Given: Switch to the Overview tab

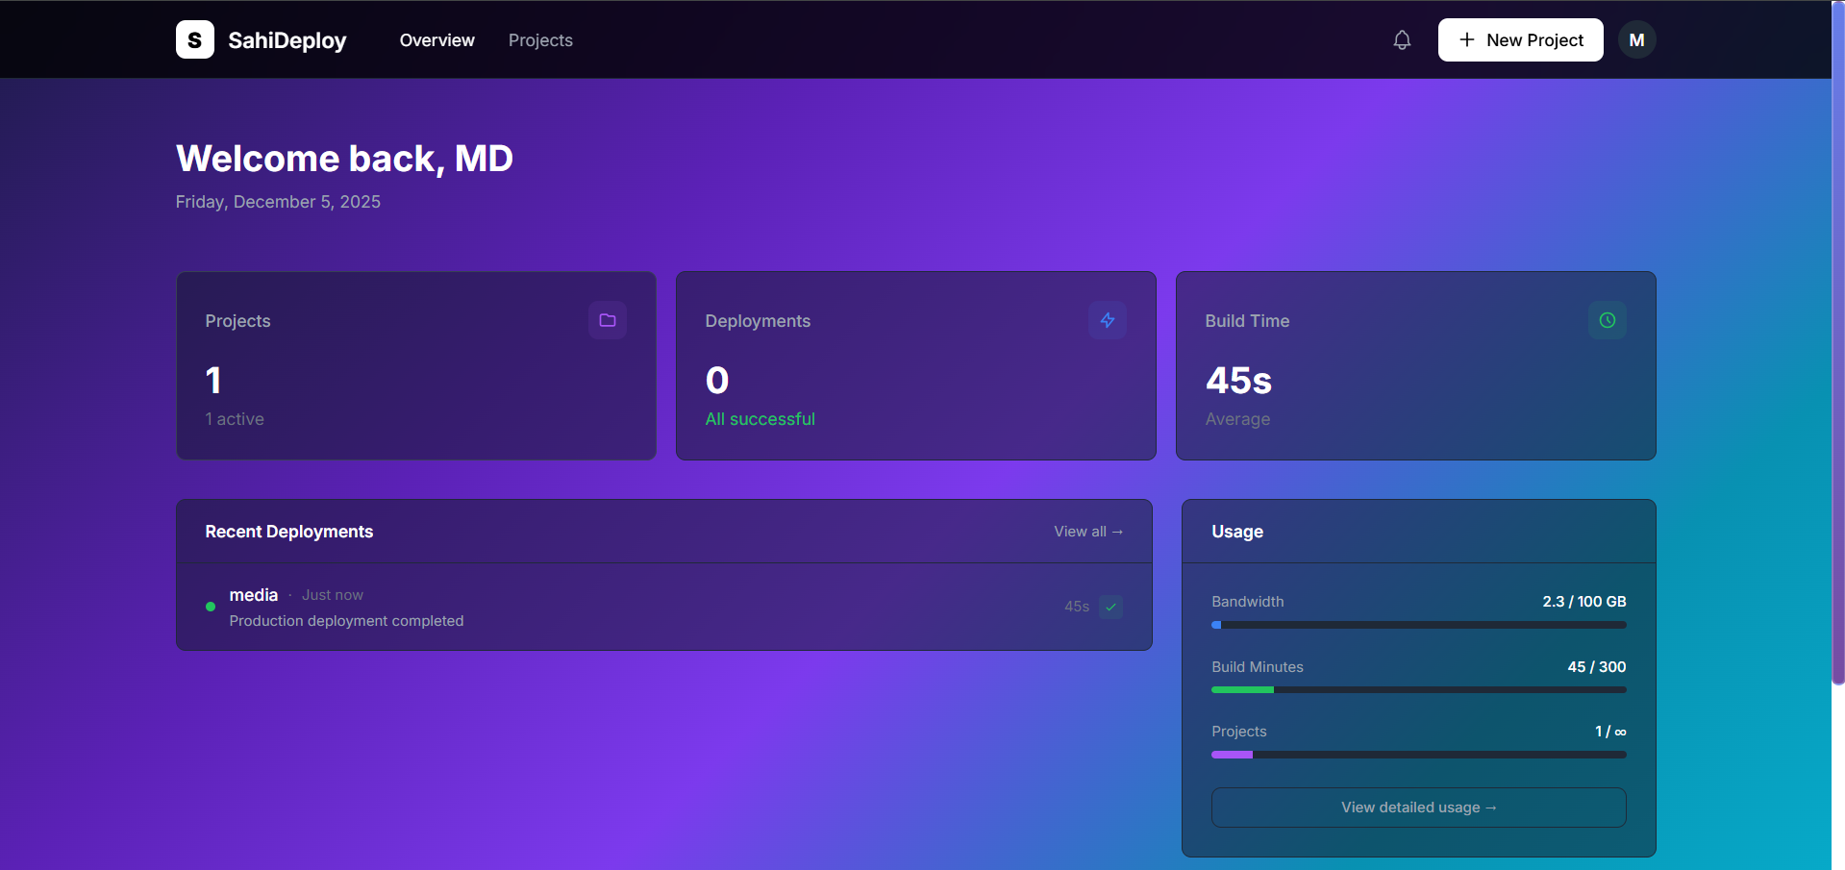Looking at the screenshot, I should click(436, 40).
